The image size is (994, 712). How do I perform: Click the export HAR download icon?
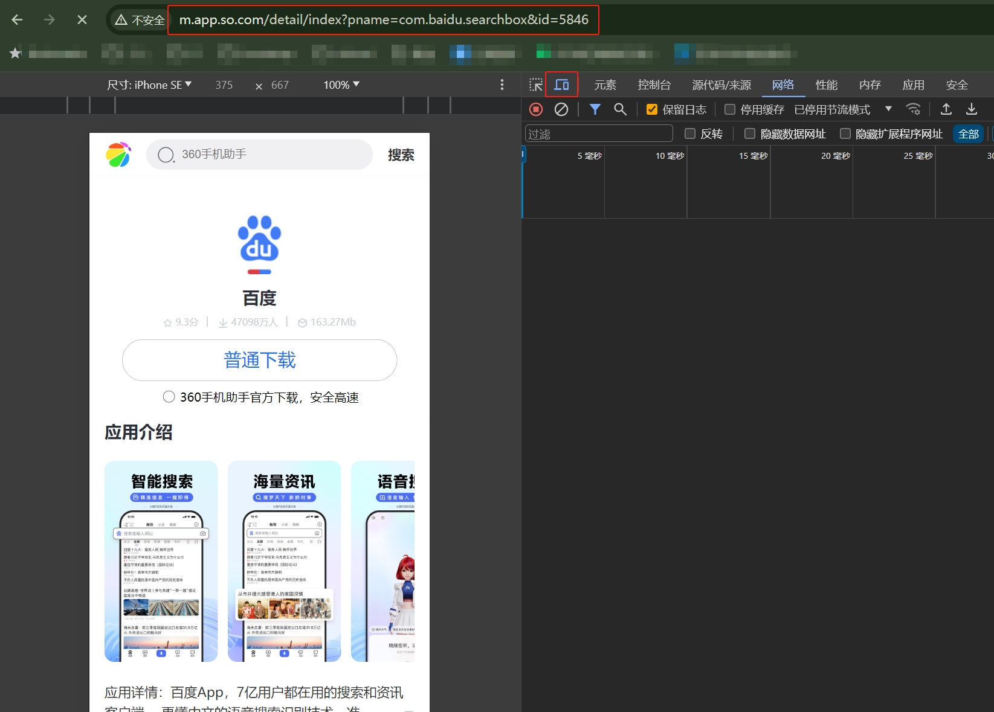(972, 109)
